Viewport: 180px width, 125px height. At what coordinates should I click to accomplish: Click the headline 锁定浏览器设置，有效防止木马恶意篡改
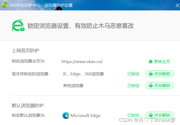tap(81, 26)
